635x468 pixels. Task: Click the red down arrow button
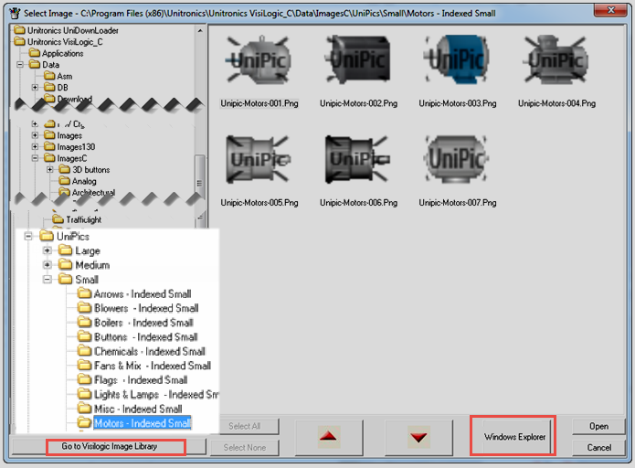418,437
